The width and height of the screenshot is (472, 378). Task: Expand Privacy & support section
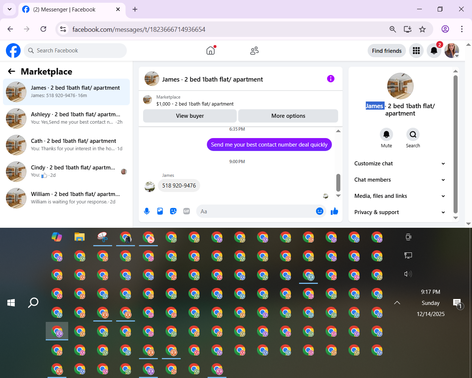coord(400,212)
